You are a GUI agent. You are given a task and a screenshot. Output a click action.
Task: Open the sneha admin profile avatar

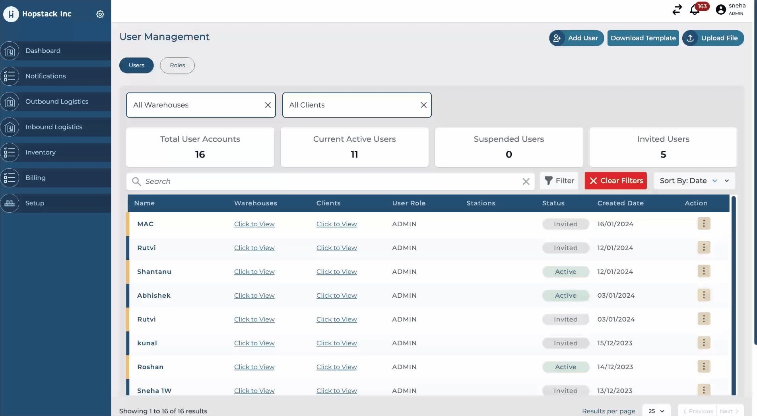click(x=720, y=10)
